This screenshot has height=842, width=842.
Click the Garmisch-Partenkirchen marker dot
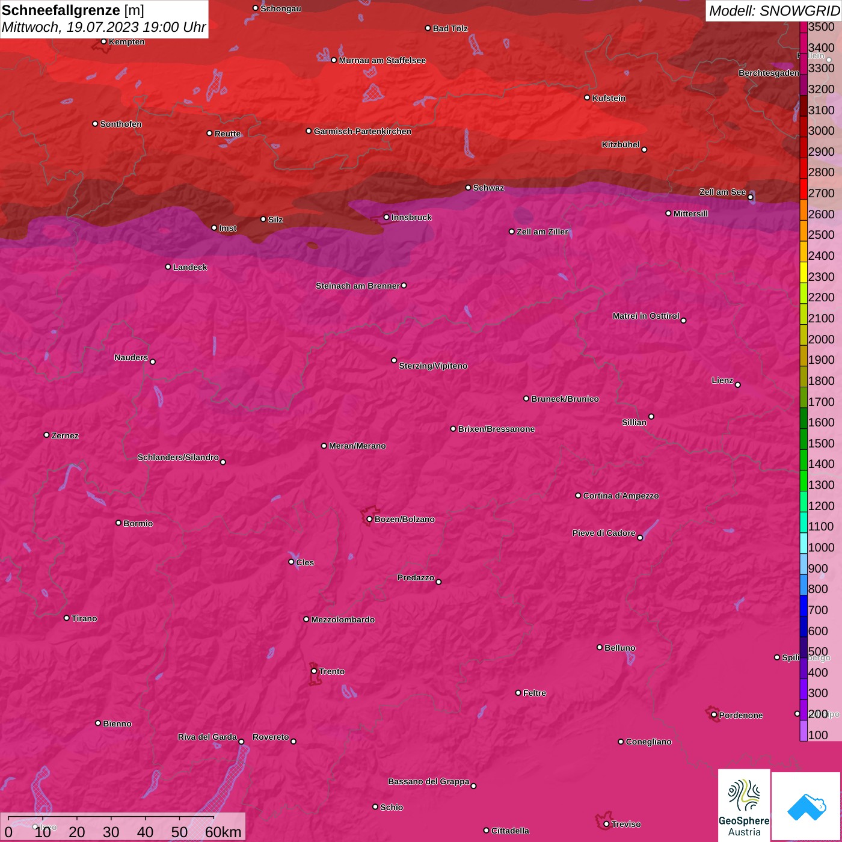[x=309, y=131]
